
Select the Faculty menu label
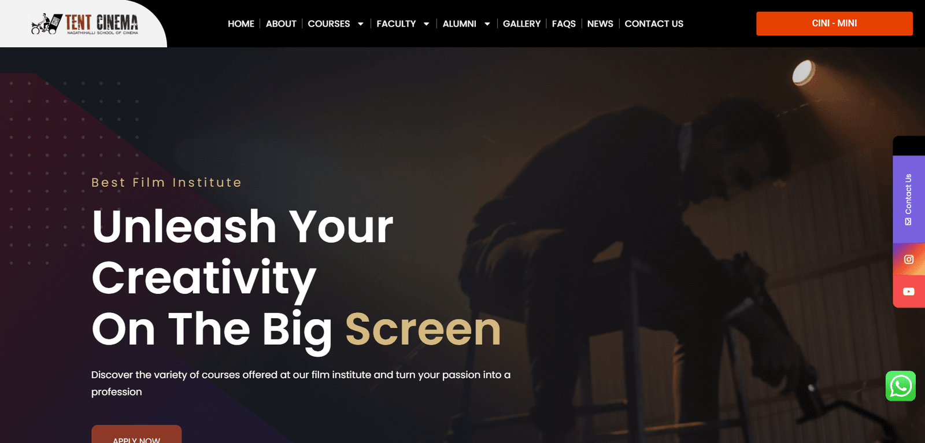396,24
